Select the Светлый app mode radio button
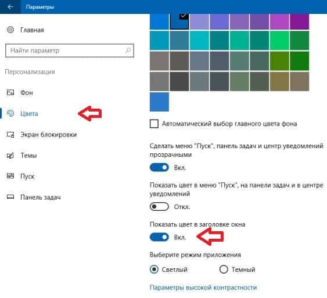This screenshot has width=327, height=298. pos(154,269)
